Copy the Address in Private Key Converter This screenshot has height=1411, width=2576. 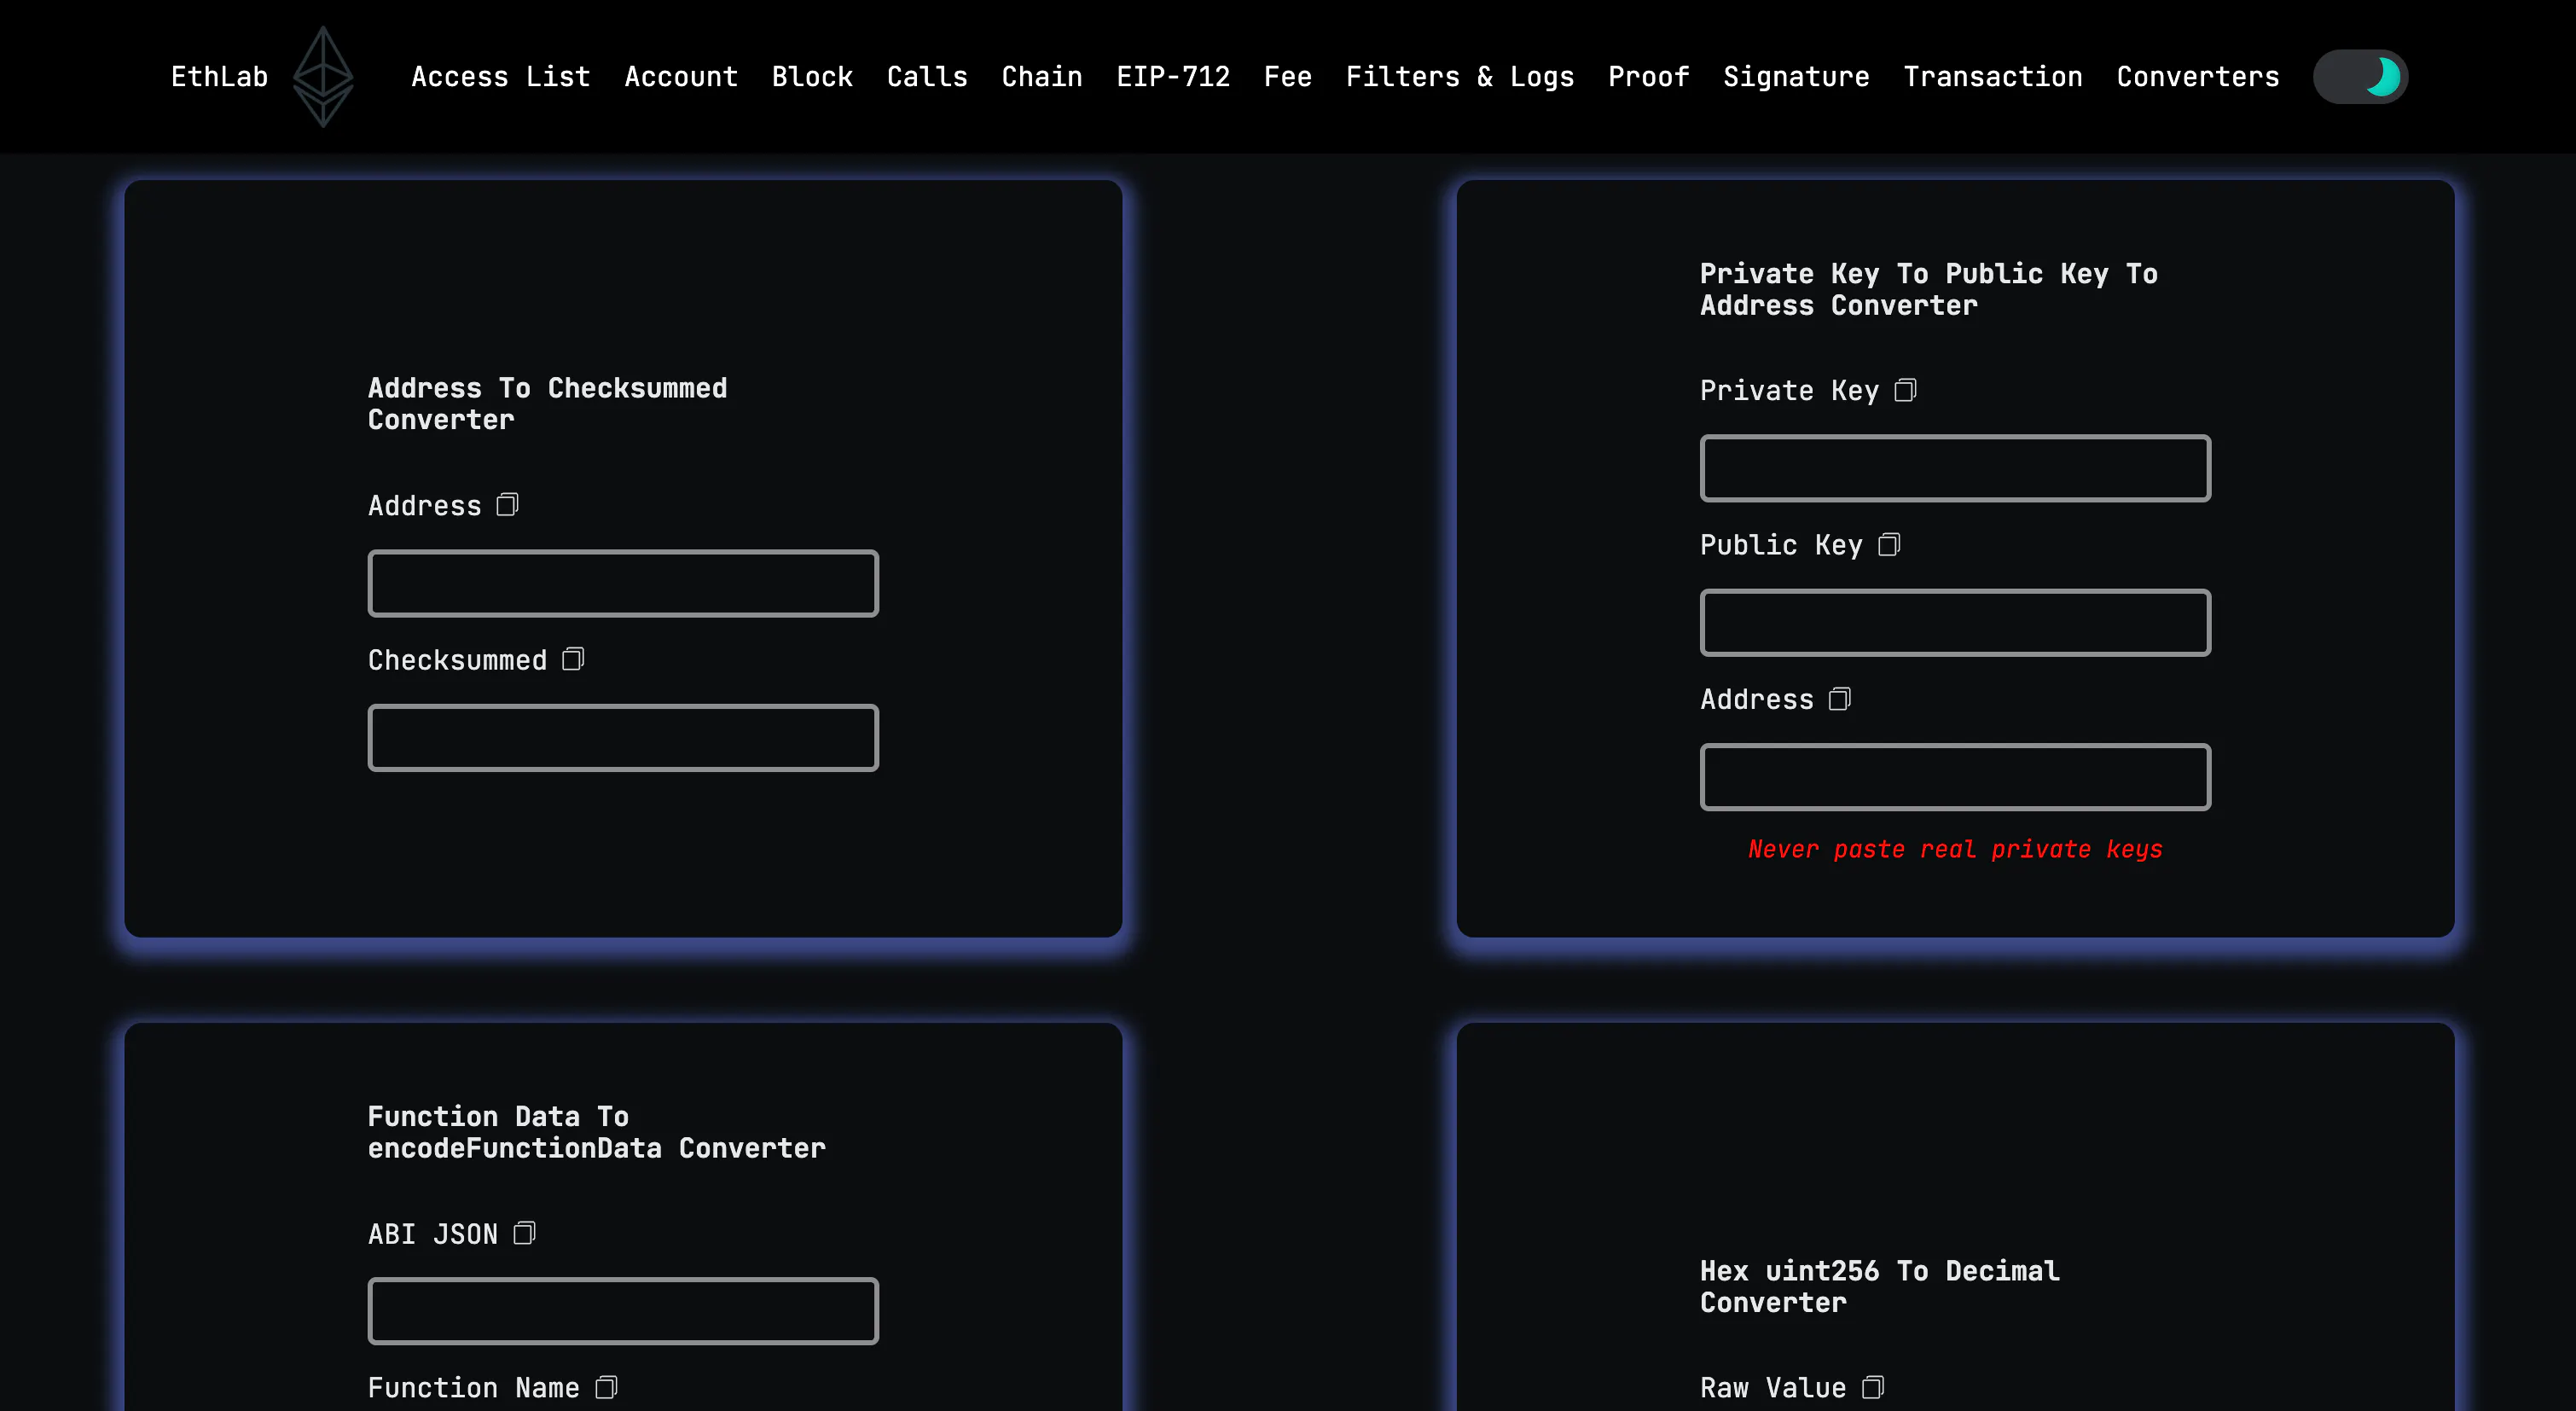1840,699
